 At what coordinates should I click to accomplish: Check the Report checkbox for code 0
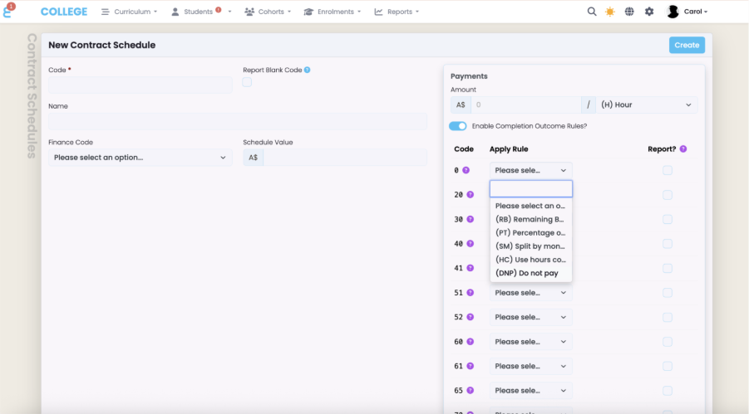668,170
